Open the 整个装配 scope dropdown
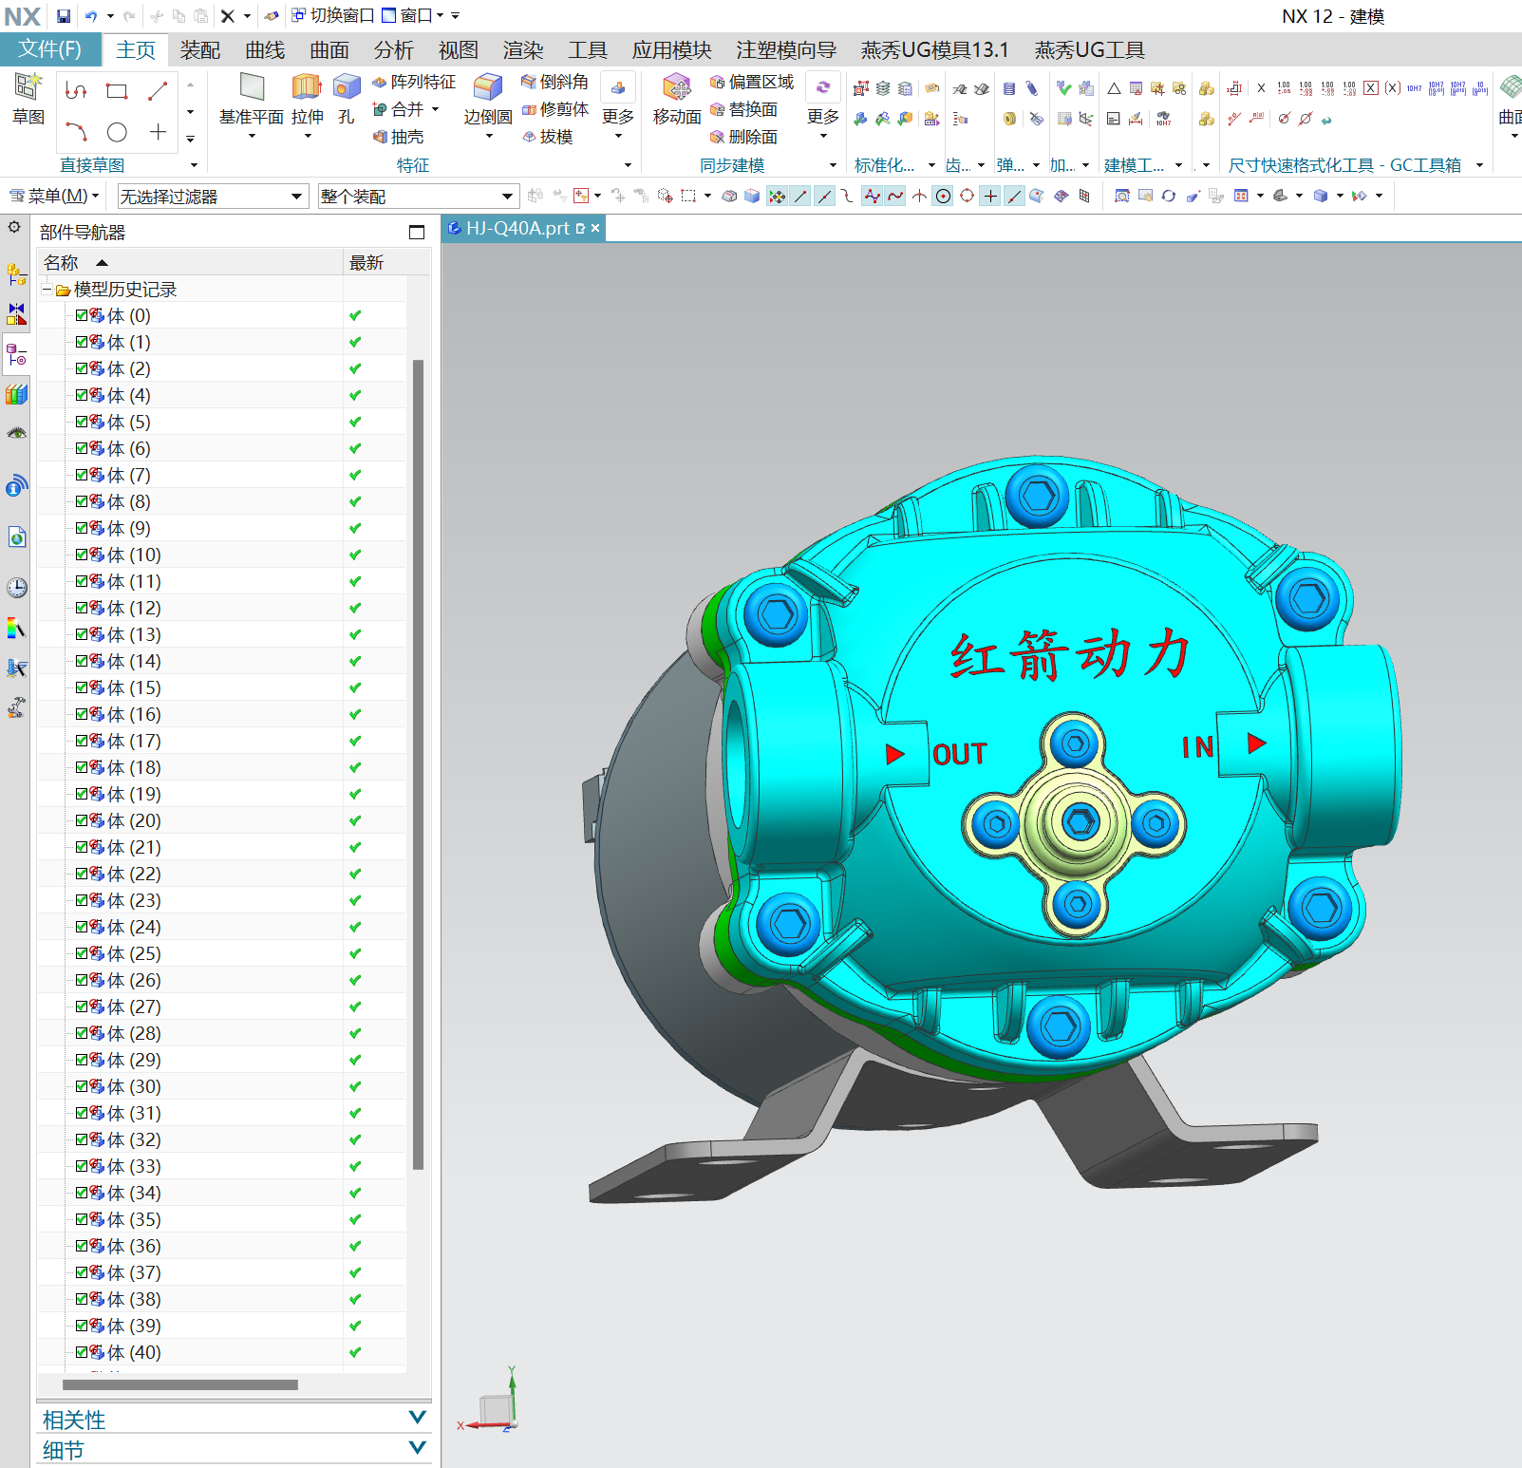This screenshot has height=1468, width=1522. (419, 197)
